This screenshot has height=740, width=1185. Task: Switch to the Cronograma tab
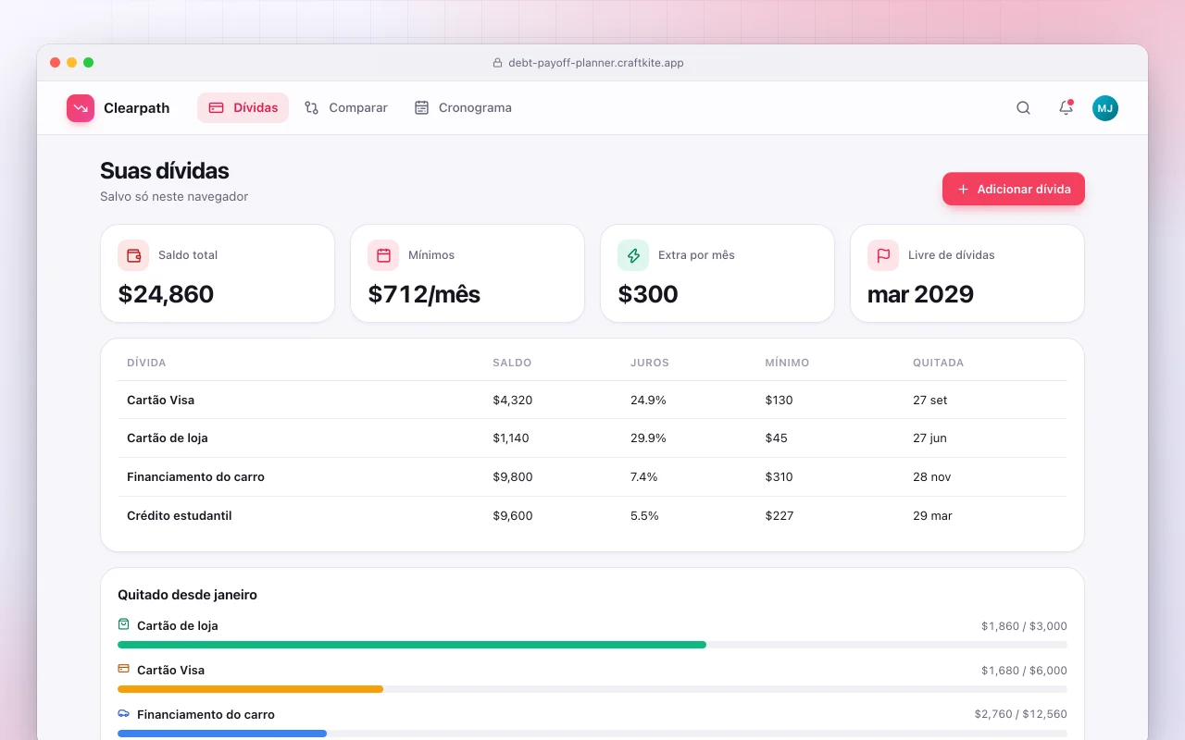pyautogui.click(x=463, y=107)
